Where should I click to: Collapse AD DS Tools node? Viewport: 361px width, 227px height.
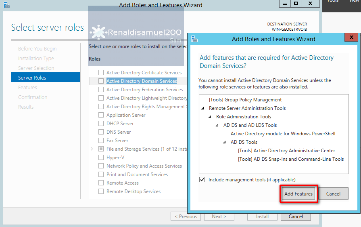tap(225, 142)
